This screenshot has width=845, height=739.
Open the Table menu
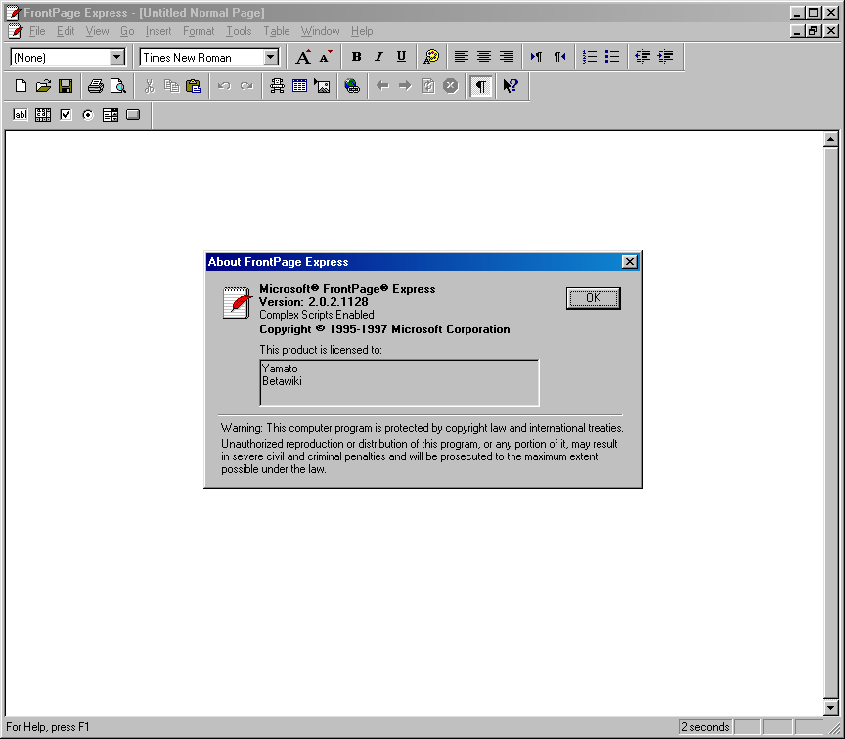(x=277, y=31)
